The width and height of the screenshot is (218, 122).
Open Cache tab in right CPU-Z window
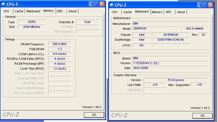[x=127, y=12]
